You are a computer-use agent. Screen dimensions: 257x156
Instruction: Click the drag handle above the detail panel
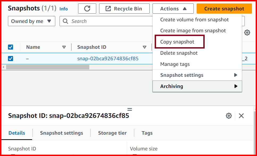(x=129, y=109)
